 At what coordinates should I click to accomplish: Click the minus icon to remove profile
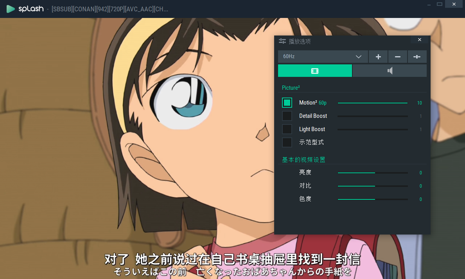pos(398,57)
